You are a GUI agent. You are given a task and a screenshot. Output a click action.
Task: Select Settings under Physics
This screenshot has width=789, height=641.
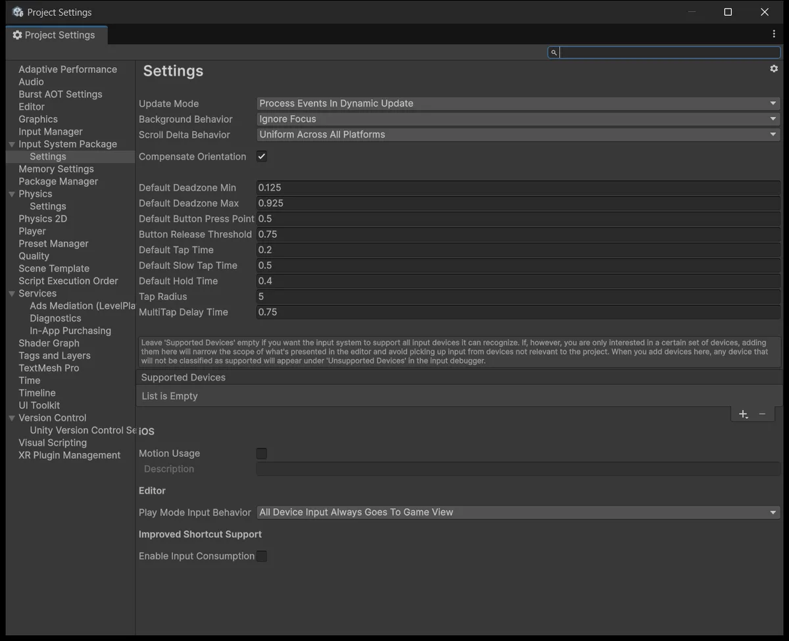[x=48, y=206]
